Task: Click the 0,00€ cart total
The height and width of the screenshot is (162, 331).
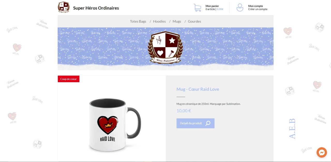Action: click(x=220, y=9)
